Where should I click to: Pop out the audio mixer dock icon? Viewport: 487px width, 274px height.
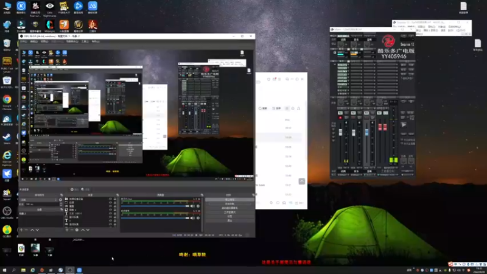202,195
